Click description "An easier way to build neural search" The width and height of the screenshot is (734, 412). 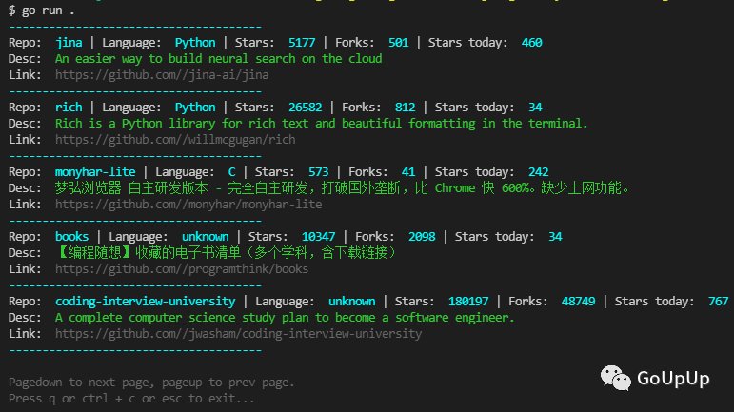coord(219,58)
